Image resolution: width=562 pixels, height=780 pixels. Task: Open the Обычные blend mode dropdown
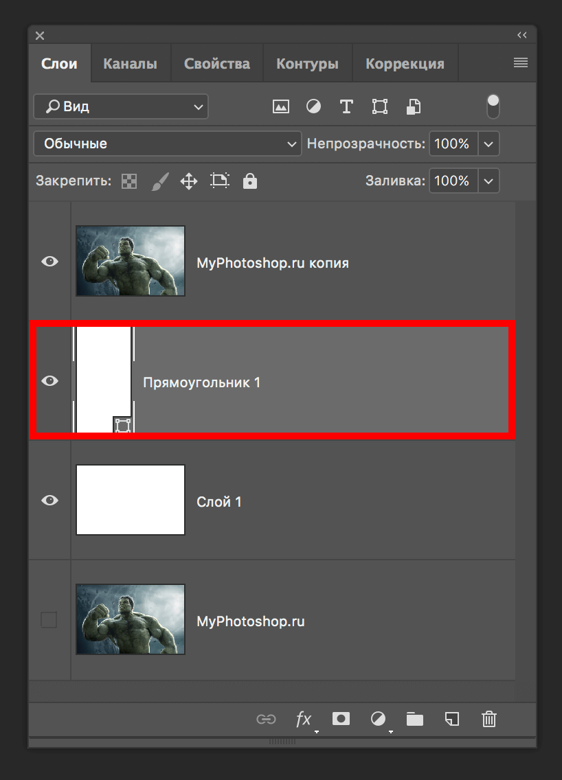point(167,144)
